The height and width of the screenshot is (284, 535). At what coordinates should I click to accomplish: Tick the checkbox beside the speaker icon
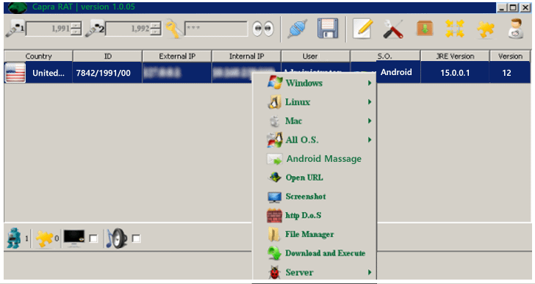[x=136, y=238]
